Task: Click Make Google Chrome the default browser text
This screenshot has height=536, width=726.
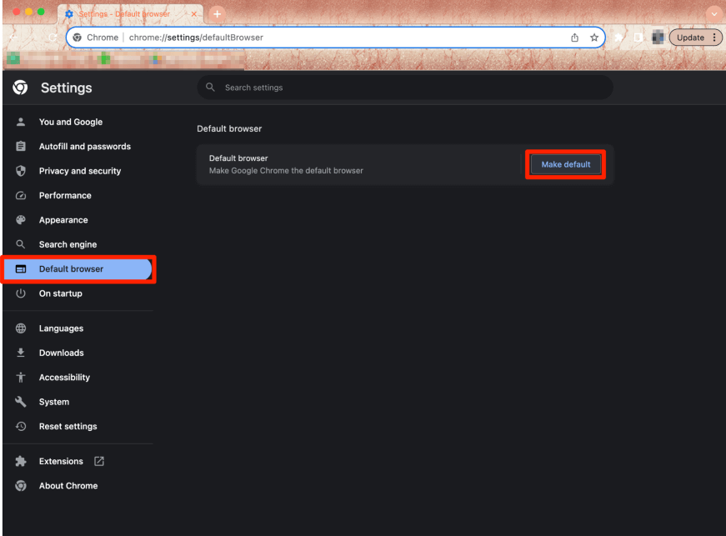Action: point(286,171)
